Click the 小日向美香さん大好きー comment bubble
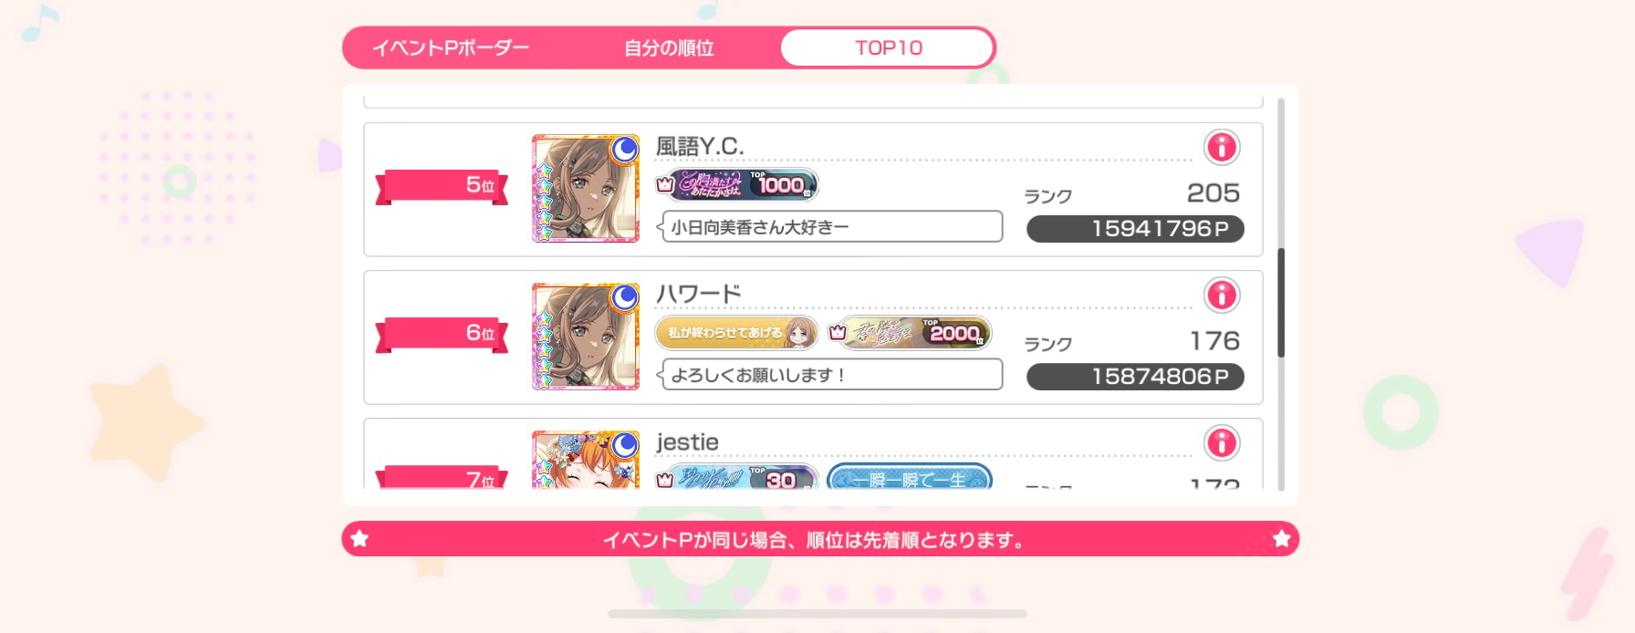Image resolution: width=1635 pixels, height=633 pixels. [x=830, y=226]
